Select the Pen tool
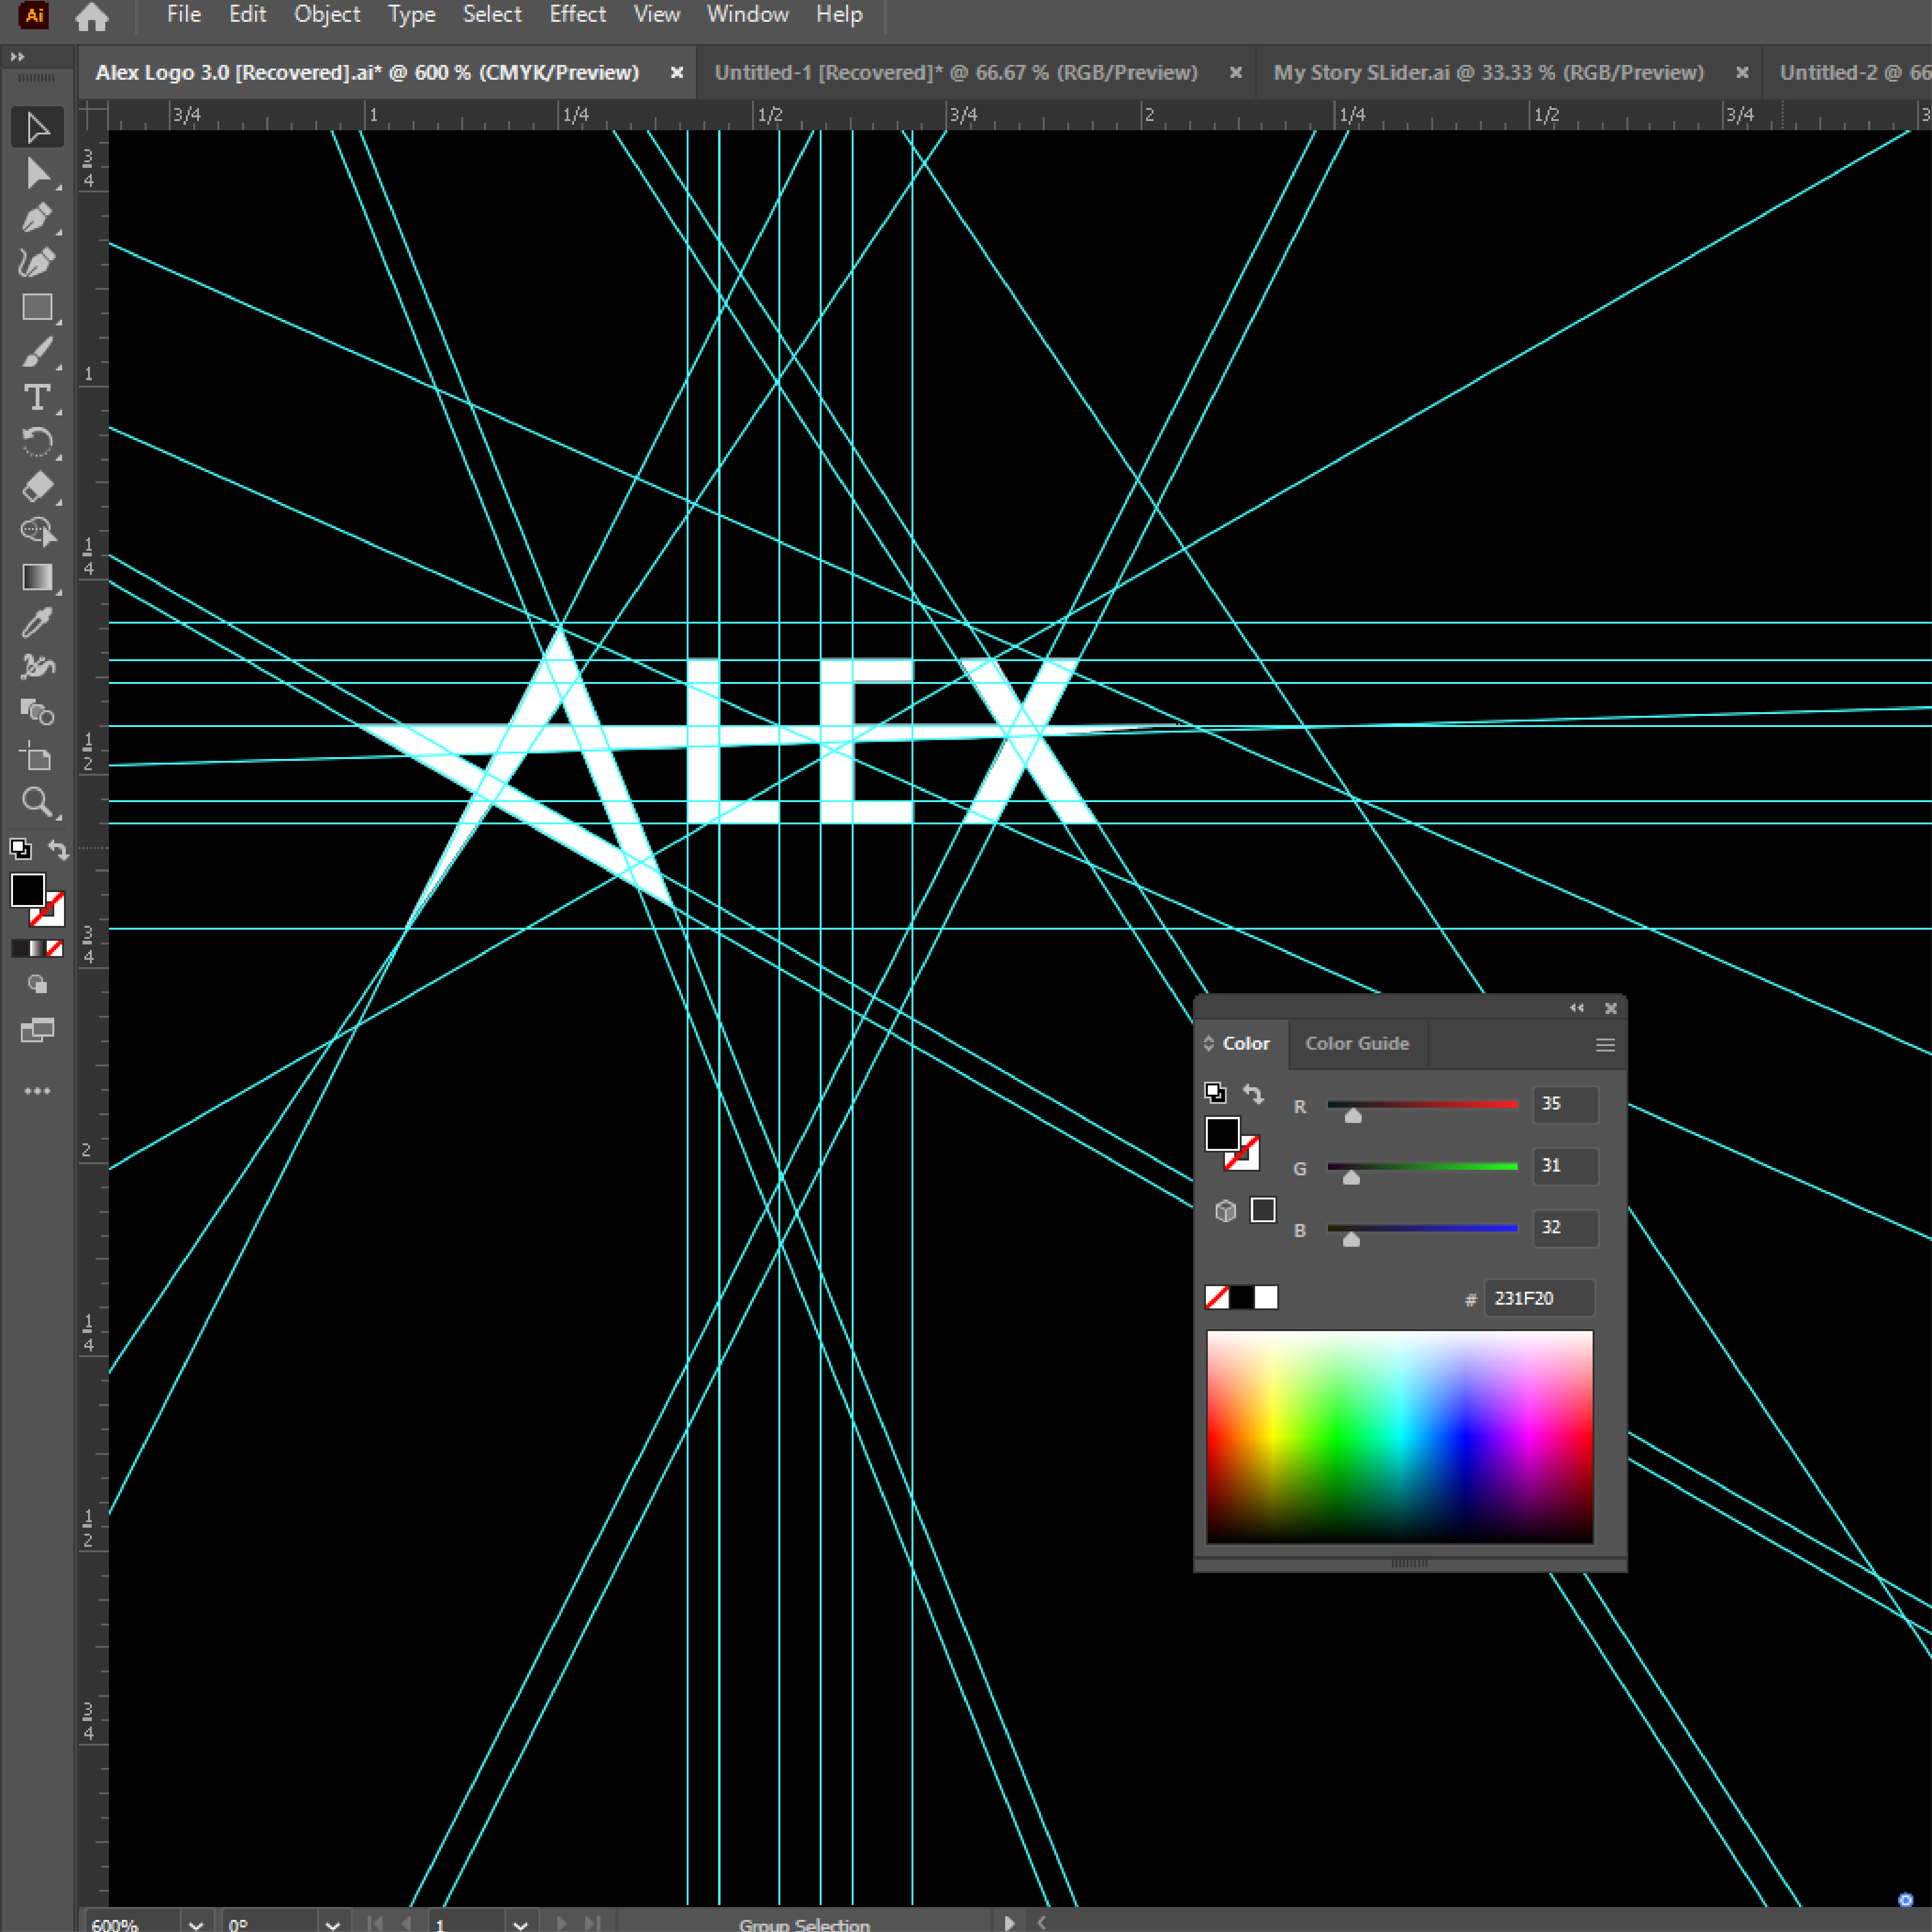Screen dimensions: 1932x1932 (37, 218)
